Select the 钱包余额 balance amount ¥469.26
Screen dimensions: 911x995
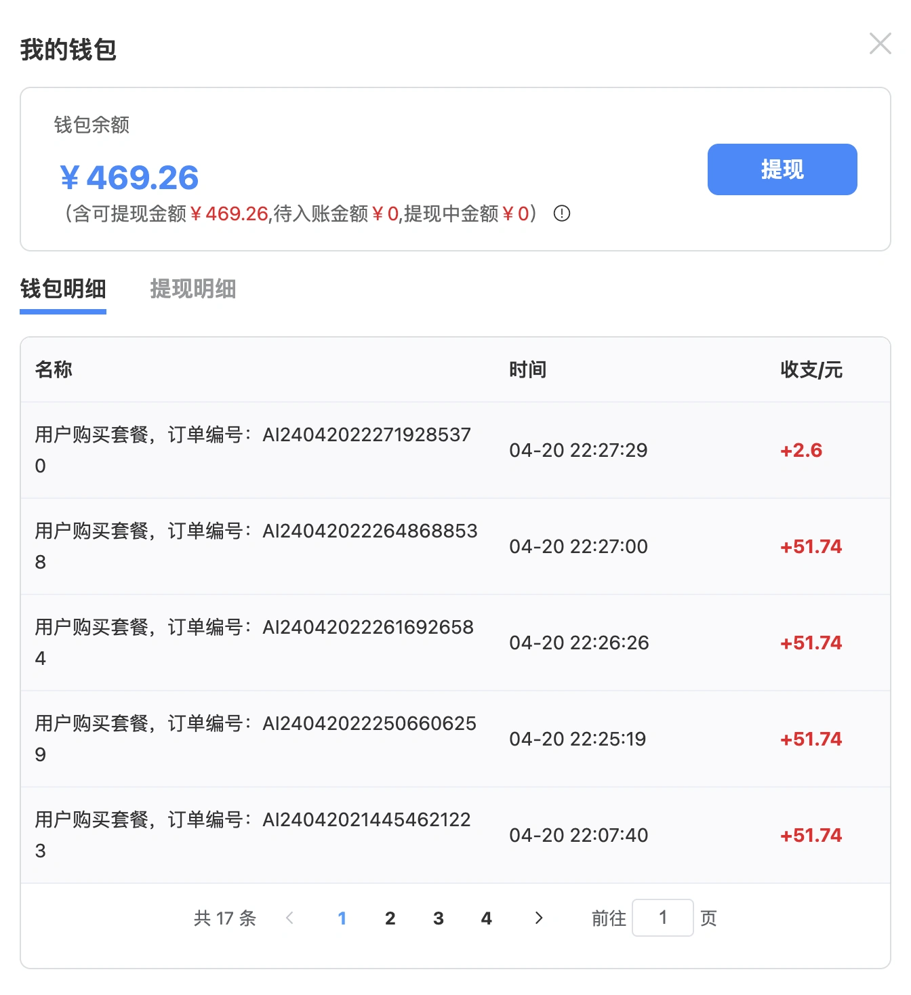point(129,178)
